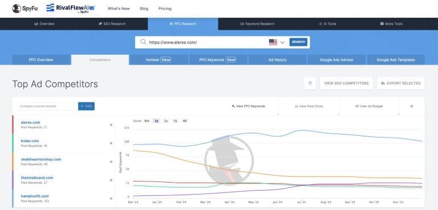Open More Tools menu

tap(391, 24)
